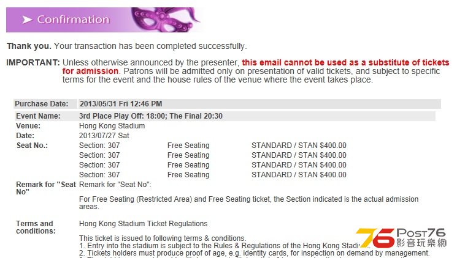
Task: Click the white arrow beside Confirmation
Action: 27,20
